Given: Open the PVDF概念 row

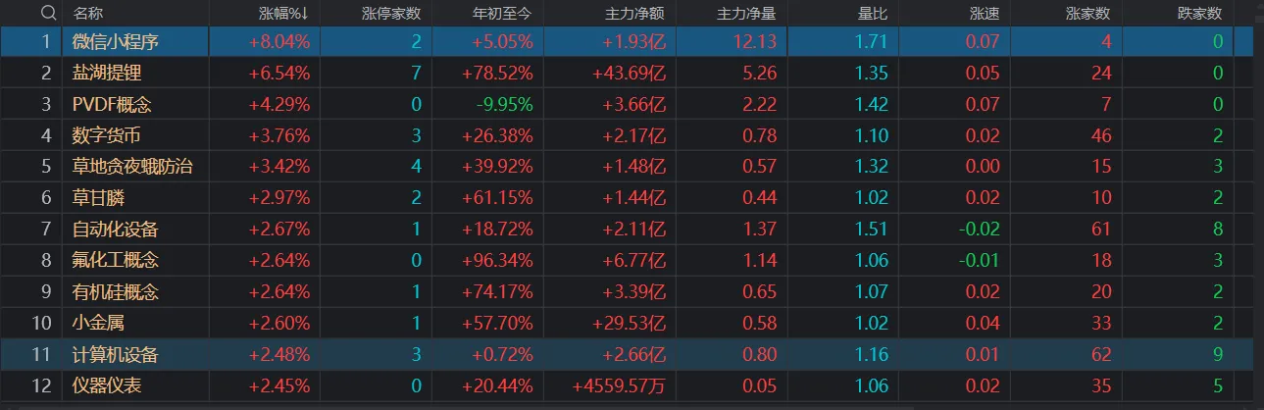Looking at the screenshot, I should pos(112,104).
